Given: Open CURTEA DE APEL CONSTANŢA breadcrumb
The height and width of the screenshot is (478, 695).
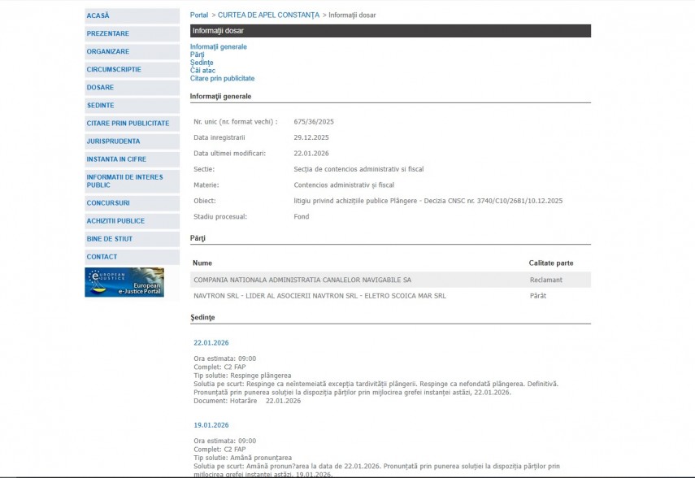Looking at the screenshot, I should [268, 15].
